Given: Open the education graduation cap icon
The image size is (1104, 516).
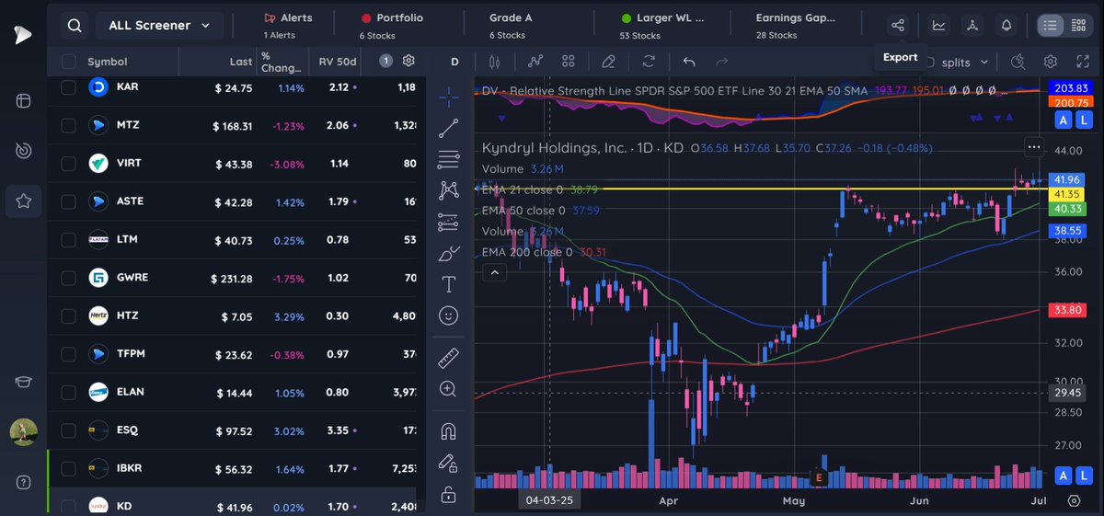Looking at the screenshot, I should point(23,383).
